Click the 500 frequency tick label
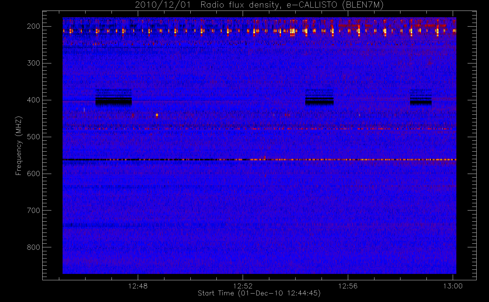Image resolution: width=489 pixels, height=302 pixels. (34, 137)
